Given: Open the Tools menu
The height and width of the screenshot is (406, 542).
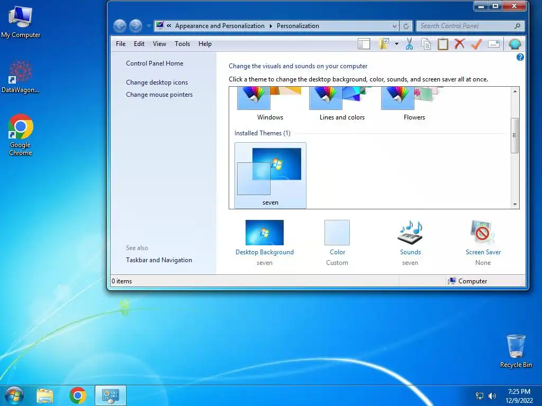Looking at the screenshot, I should [x=182, y=44].
